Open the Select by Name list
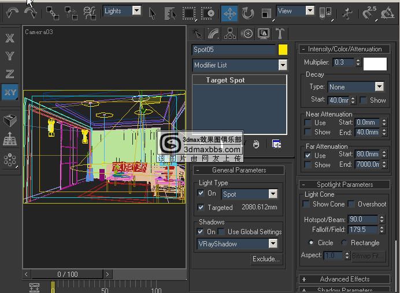 (170, 13)
